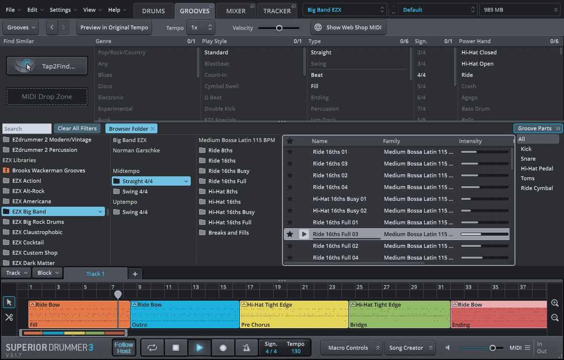This screenshot has height=360, width=564.
Task: Toggle the Ride power hand filter
Action: click(467, 75)
